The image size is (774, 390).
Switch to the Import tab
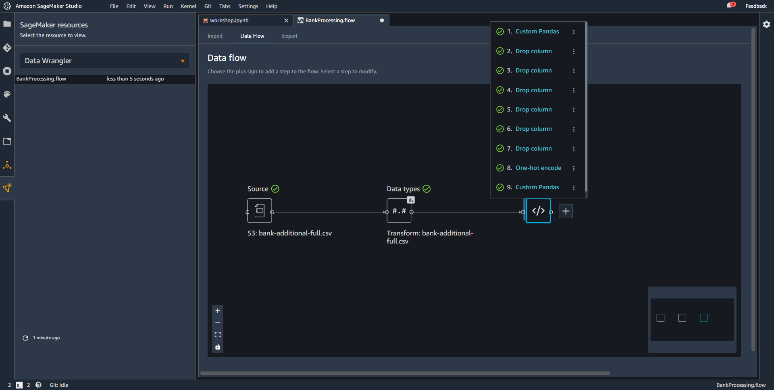click(215, 36)
